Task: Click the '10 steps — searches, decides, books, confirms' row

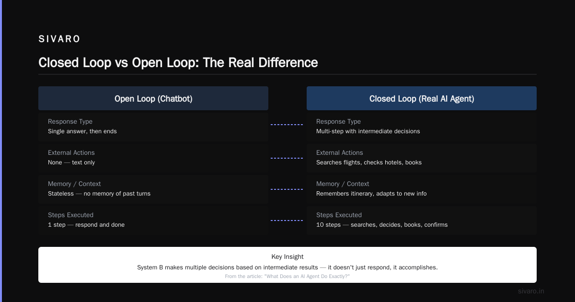Action: pyautogui.click(x=422, y=220)
